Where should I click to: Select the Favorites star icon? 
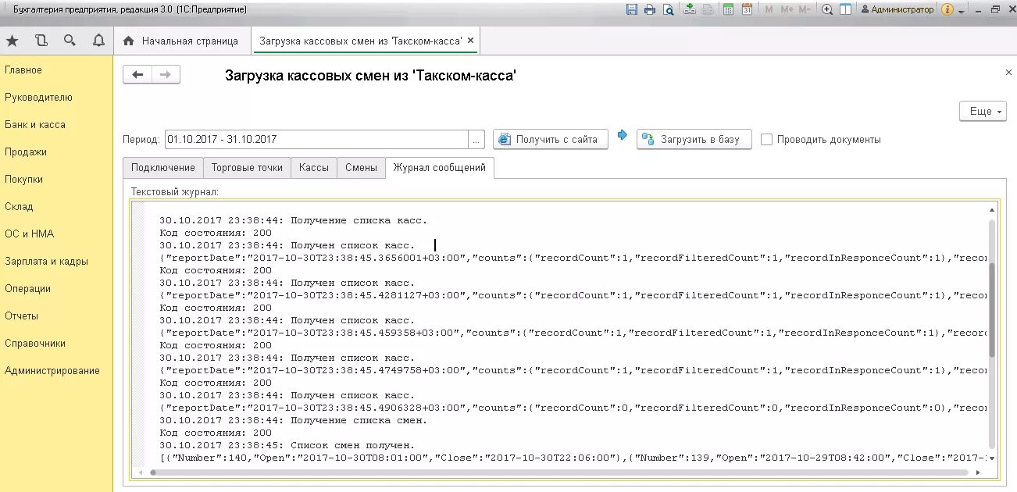point(12,41)
